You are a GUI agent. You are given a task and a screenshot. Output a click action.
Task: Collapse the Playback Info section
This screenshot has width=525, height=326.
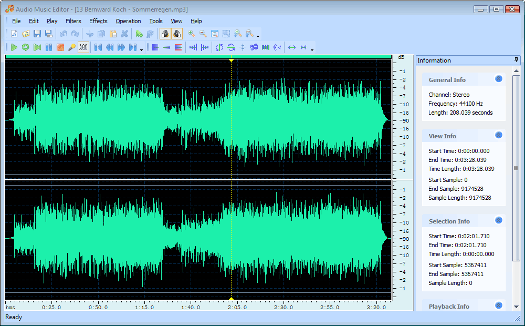pyautogui.click(x=499, y=305)
